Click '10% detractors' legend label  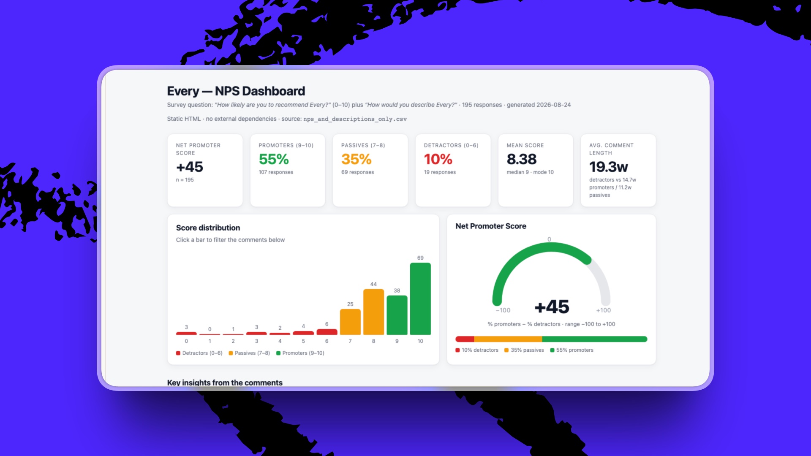click(x=480, y=350)
